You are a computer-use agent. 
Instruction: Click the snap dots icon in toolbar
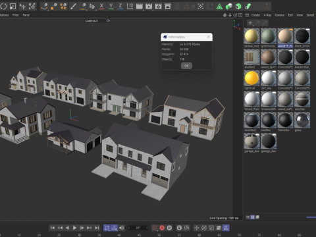(201, 7)
